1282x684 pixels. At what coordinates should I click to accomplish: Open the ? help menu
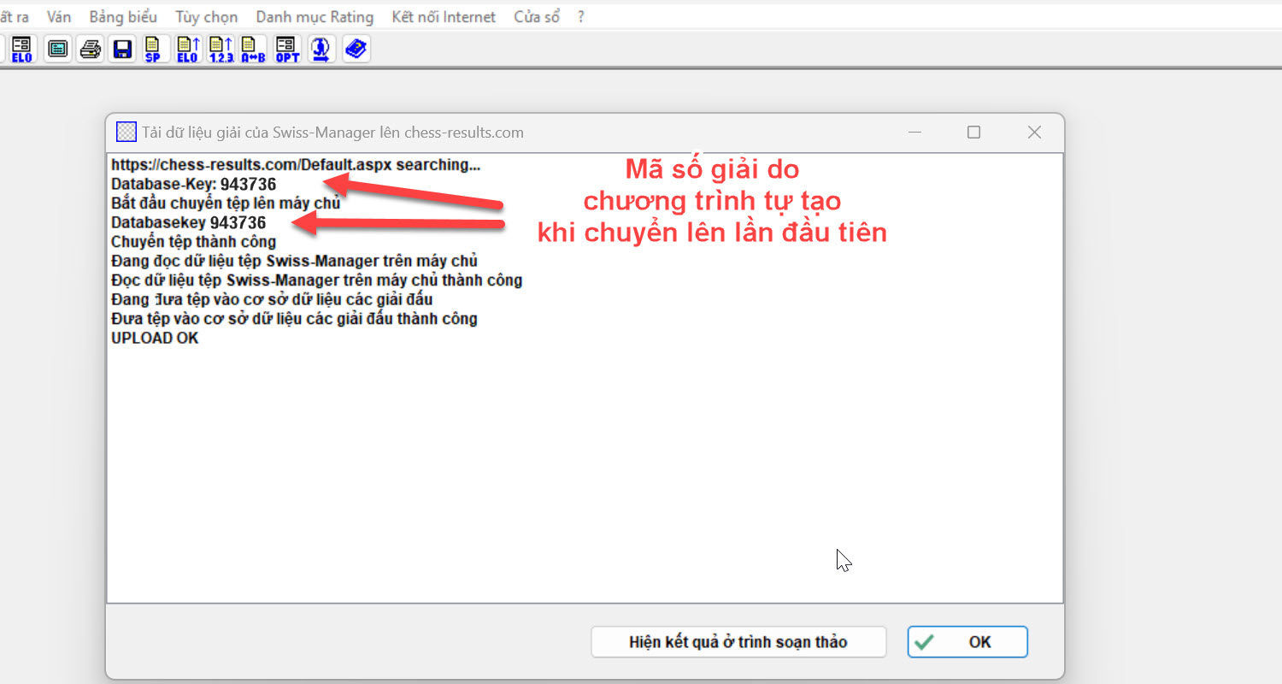(581, 16)
